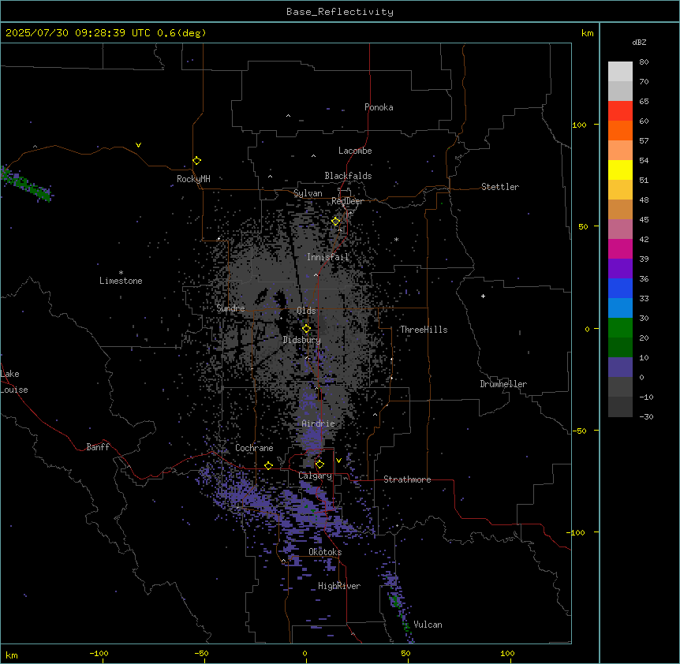Click the Stettler city label
The width and height of the screenshot is (680, 664).
coord(500,187)
